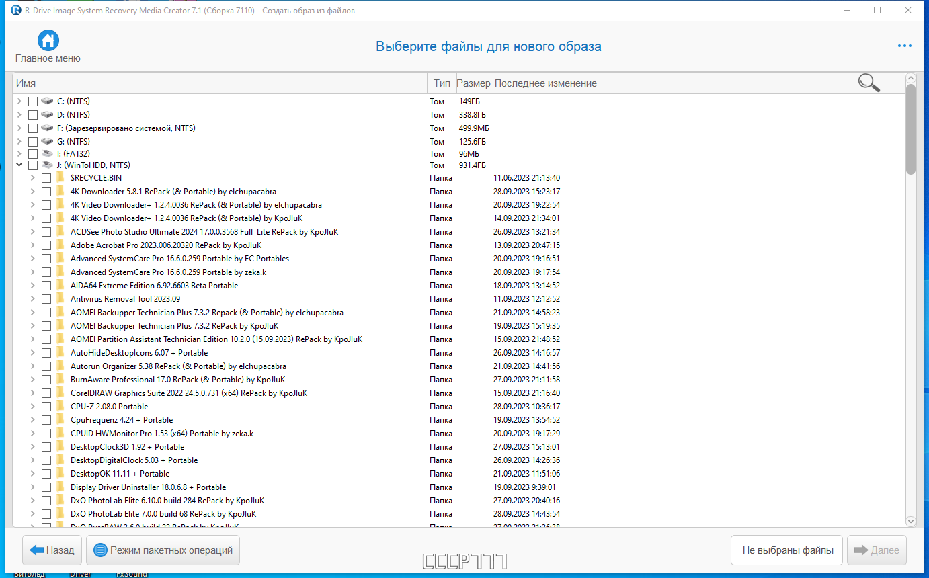Viewport: 929px width, 578px height.
Task: Click the G: (NTFS) drive icon
Action: (x=47, y=141)
